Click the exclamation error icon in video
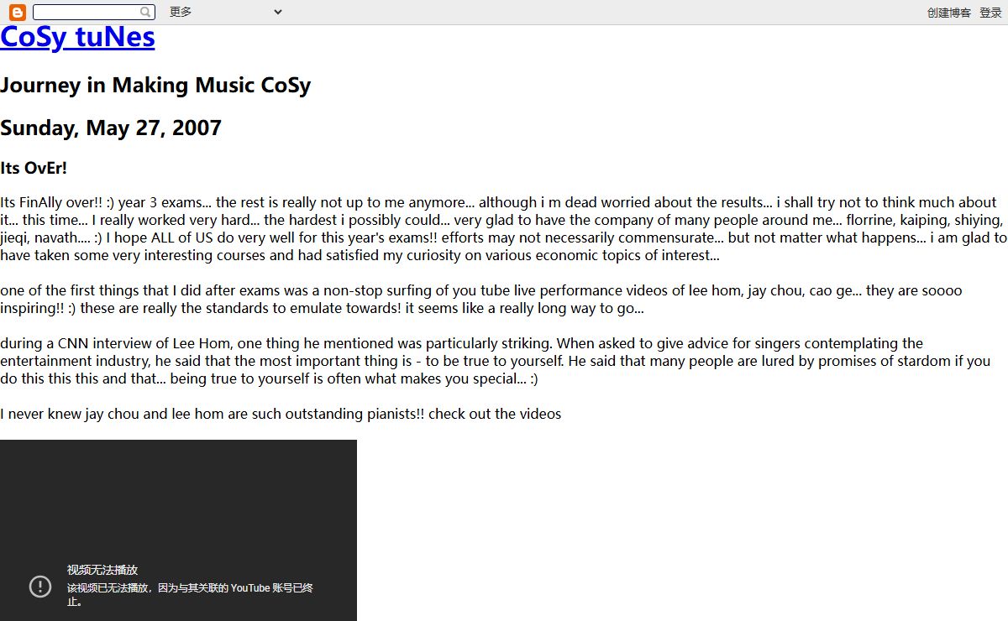Viewport: 1008px width, 621px height. (x=40, y=587)
